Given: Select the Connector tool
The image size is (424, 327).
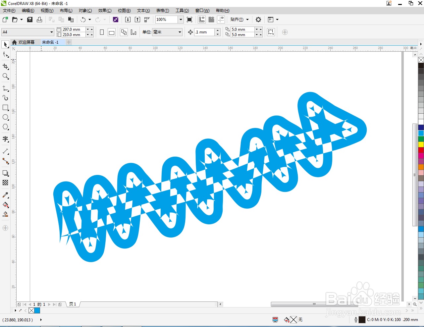Looking at the screenshot, I should click(x=5, y=161).
